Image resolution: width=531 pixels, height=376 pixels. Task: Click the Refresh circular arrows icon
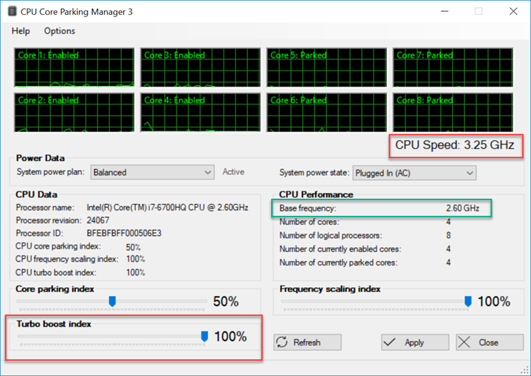click(x=282, y=342)
